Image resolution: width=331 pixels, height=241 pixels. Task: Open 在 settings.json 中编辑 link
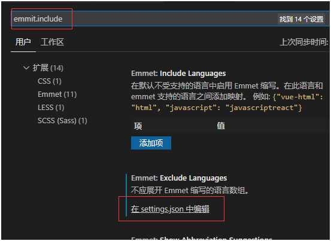170,209
